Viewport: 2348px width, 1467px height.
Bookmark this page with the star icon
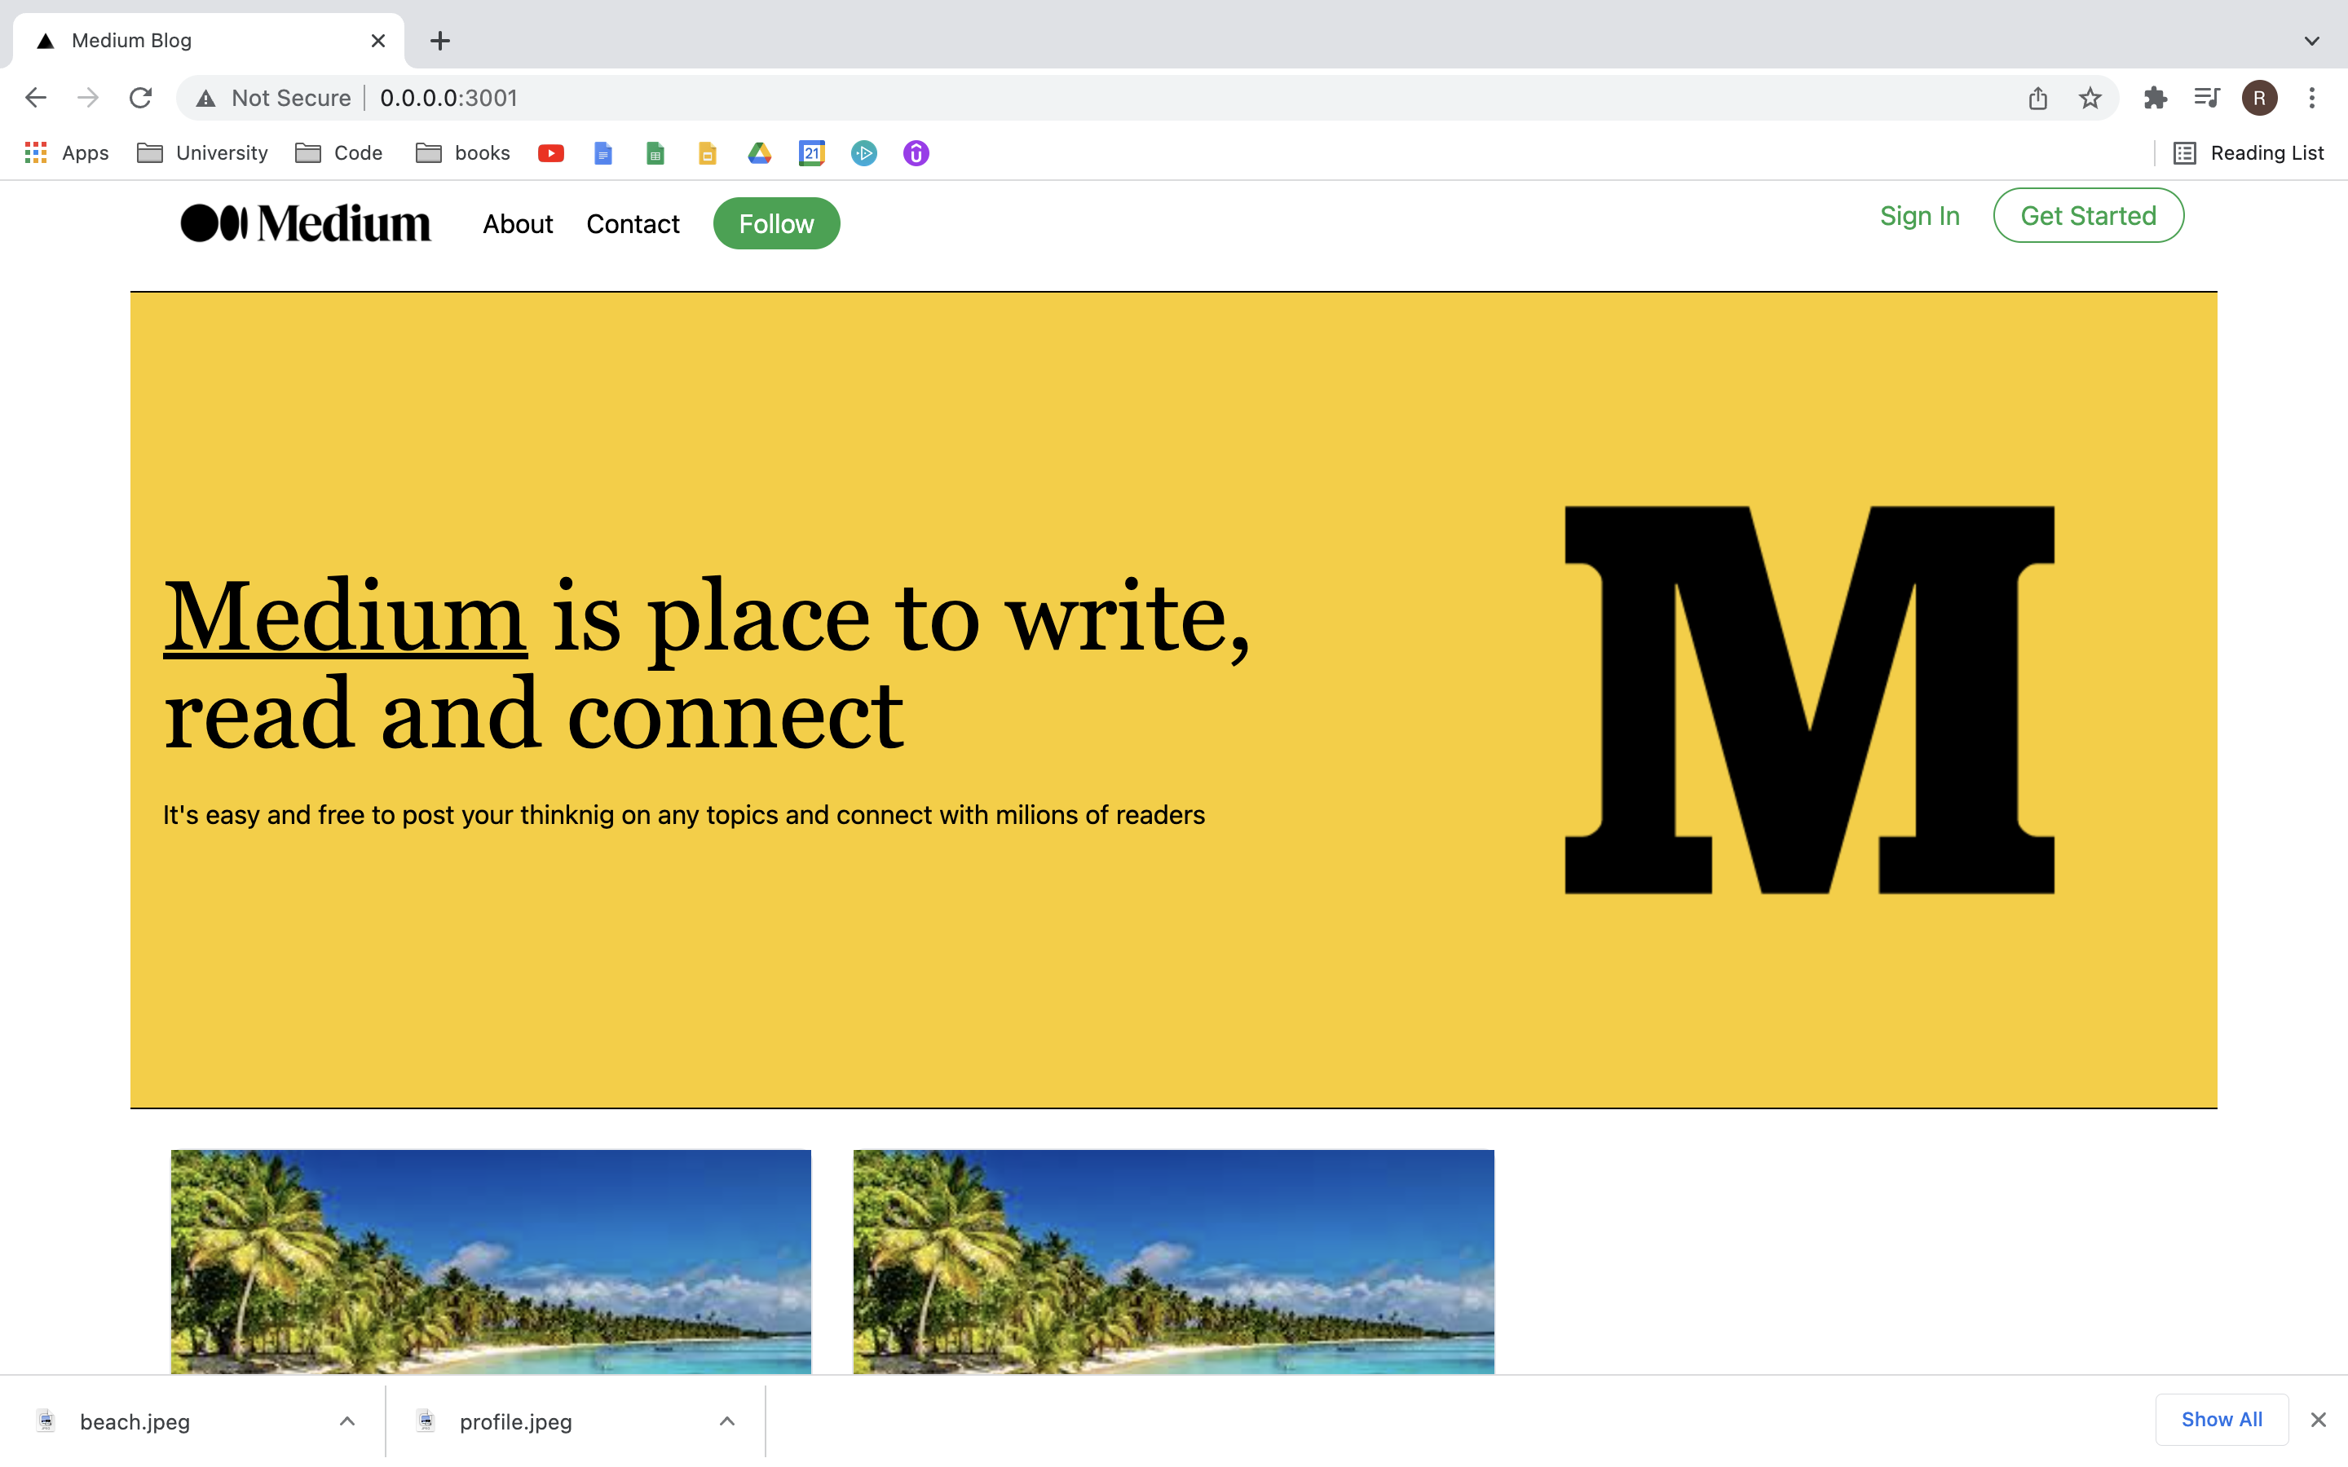click(2090, 98)
